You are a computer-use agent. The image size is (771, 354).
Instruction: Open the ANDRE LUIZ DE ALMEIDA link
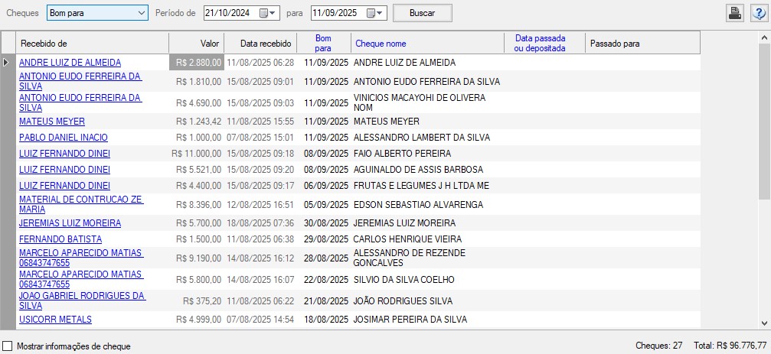tap(70, 63)
